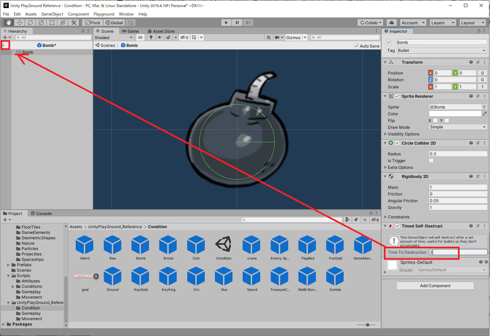
Task: Select the Move tool
Action: [20, 23]
